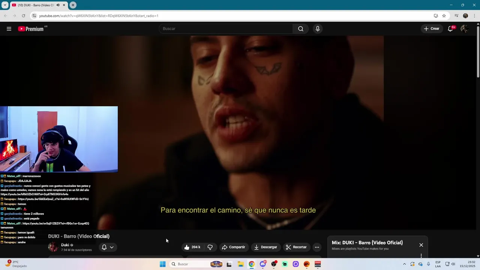The image size is (480, 270).
Task: Create a clip with Recortar
Action: (x=296, y=247)
